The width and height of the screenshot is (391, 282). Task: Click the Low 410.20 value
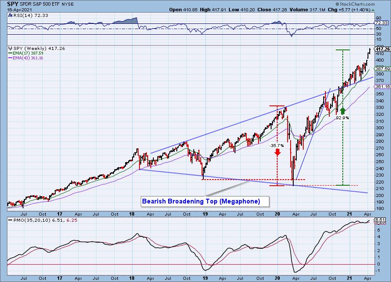coord(242,10)
